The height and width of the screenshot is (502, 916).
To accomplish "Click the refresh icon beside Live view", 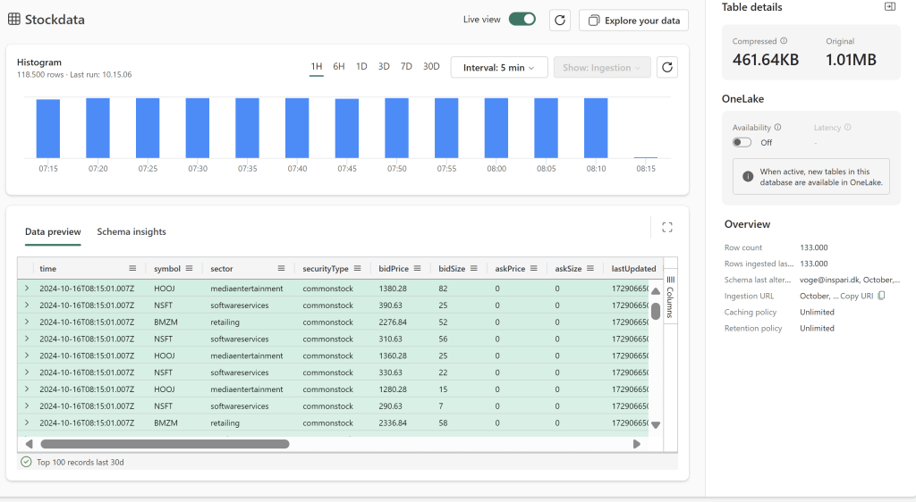I will point(559,21).
